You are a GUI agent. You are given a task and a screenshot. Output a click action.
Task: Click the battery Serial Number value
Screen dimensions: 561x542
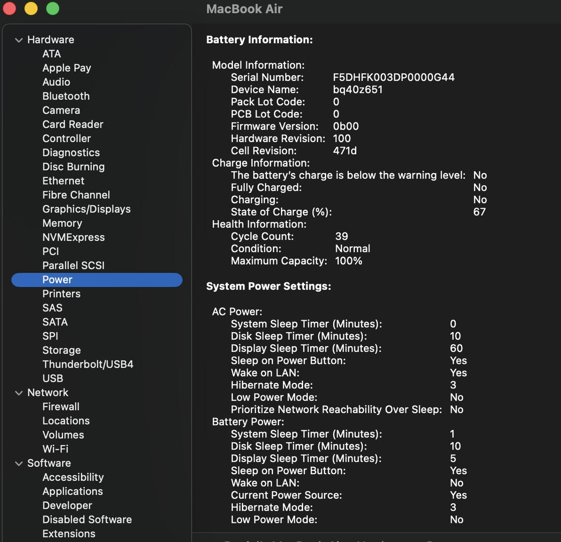click(x=393, y=77)
